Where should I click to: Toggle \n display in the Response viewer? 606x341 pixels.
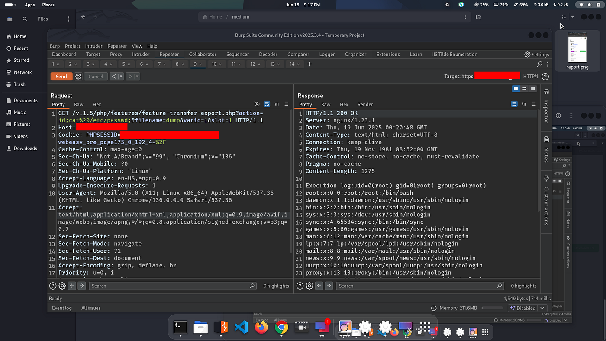(x=524, y=104)
